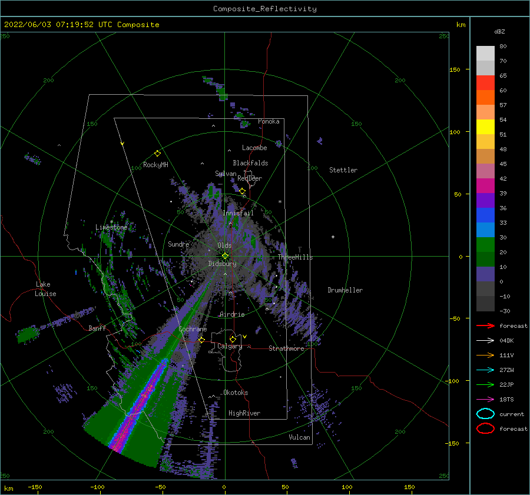The image size is (530, 495).
Task: Click the RedDeer city label
Action: tap(250, 178)
